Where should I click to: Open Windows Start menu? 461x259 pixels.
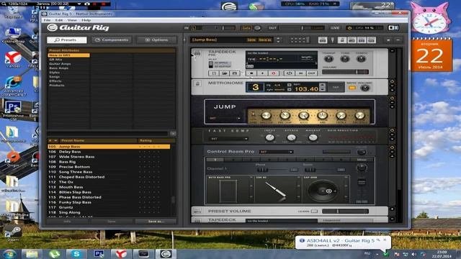[10, 254]
